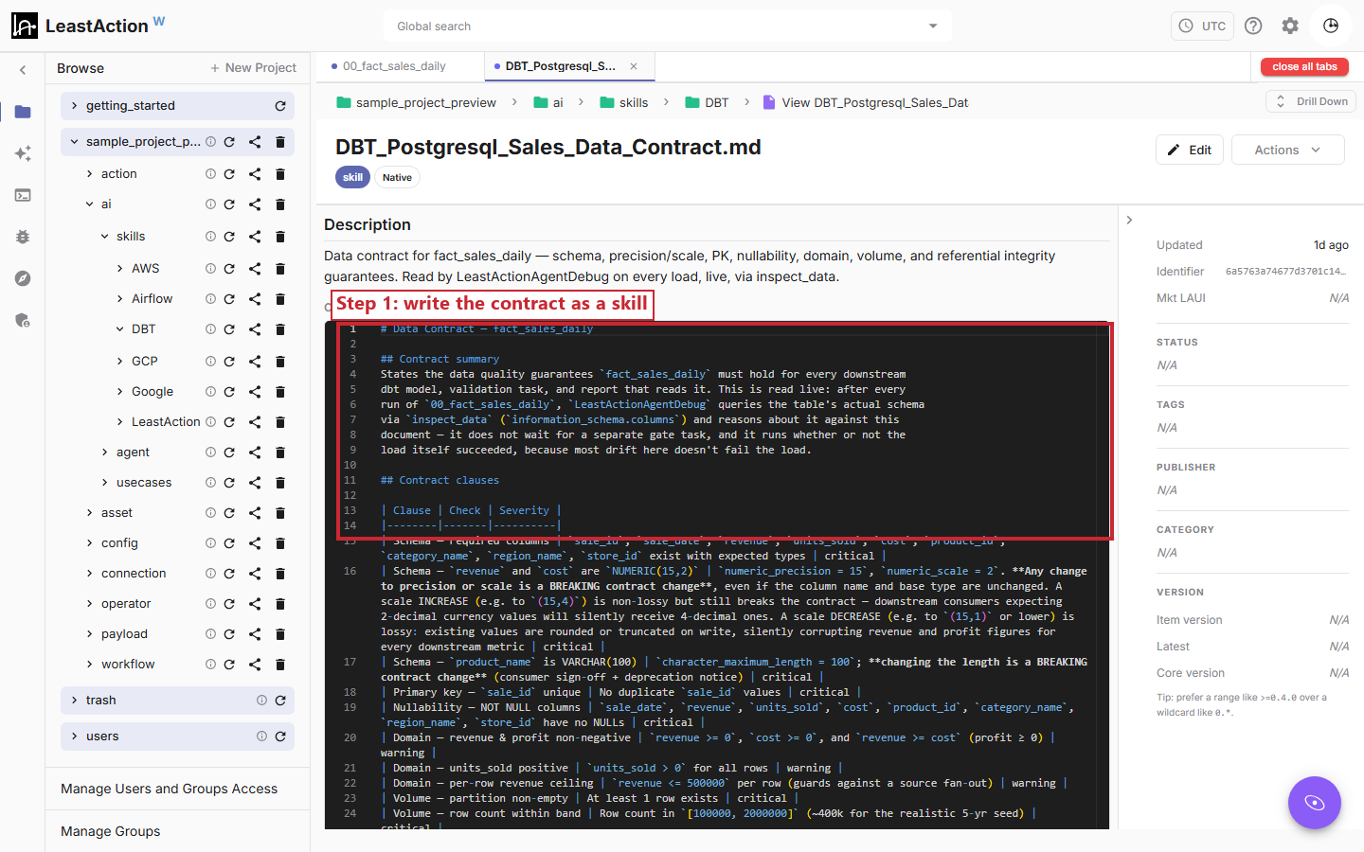The width and height of the screenshot is (1364, 852).
Task: Delete the sample_project_p... project
Action: 280,142
